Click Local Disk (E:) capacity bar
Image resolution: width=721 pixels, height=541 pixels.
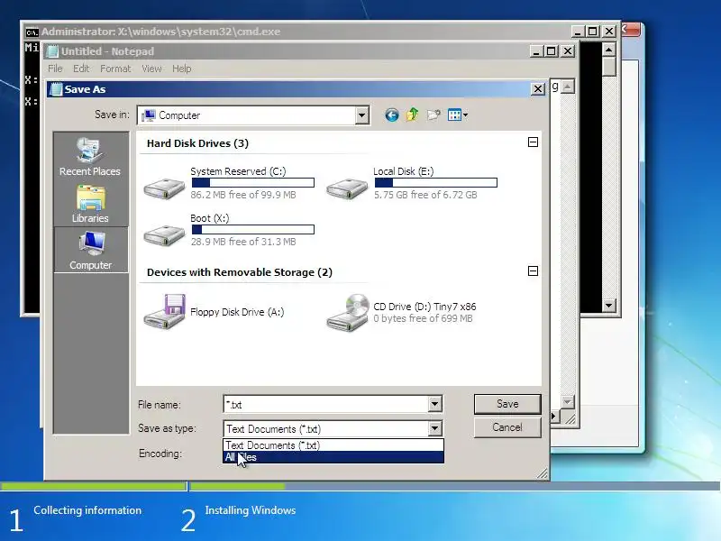(x=436, y=183)
